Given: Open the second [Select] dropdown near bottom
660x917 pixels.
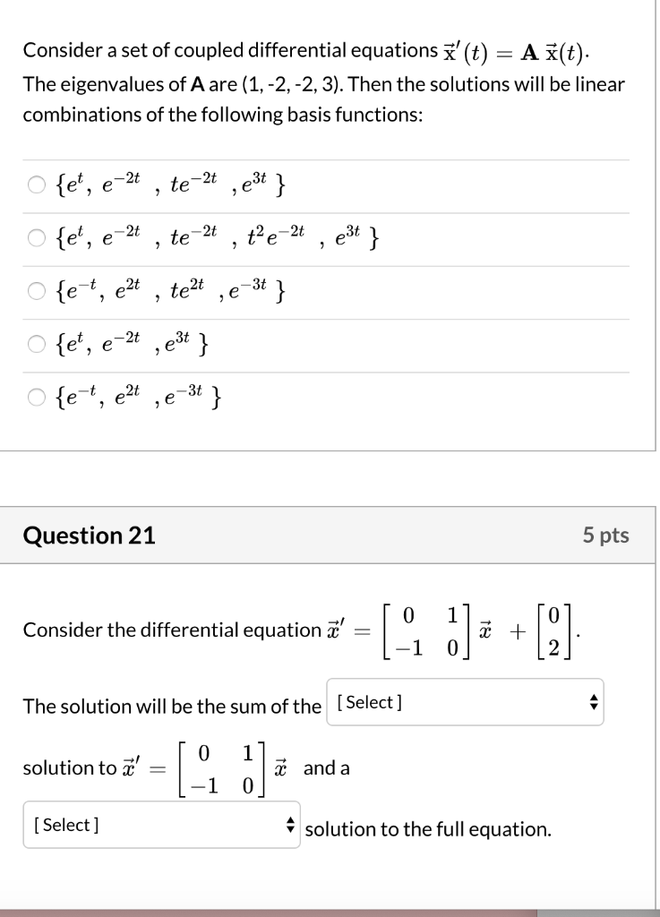Looking at the screenshot, I should pos(162,825).
